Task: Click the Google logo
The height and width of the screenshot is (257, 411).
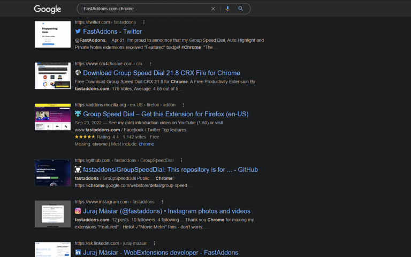Action: pos(48,9)
